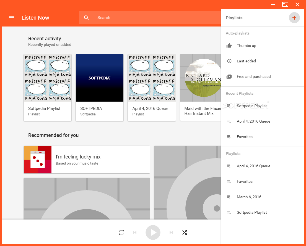Open the March 6, 2016 playlist
306x246 pixels.
coord(263,197)
